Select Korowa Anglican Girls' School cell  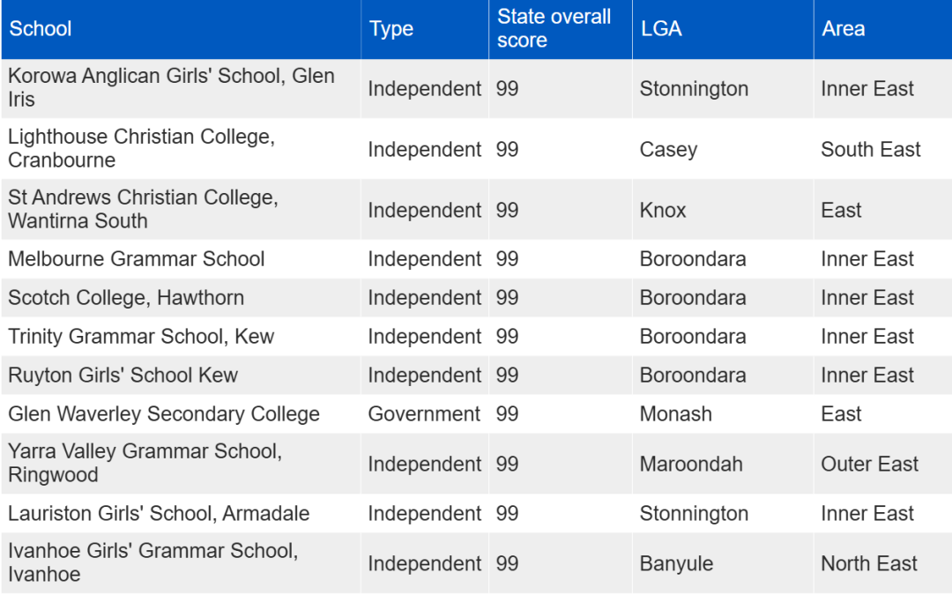pyautogui.click(x=181, y=89)
